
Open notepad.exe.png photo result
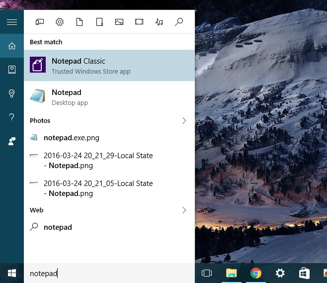(x=109, y=138)
